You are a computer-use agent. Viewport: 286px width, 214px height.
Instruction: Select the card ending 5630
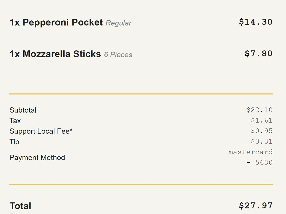point(259,162)
